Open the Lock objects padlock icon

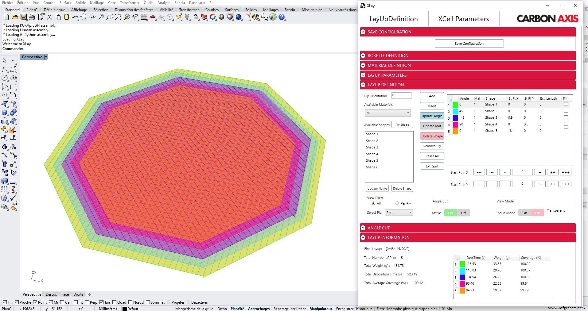point(196,17)
